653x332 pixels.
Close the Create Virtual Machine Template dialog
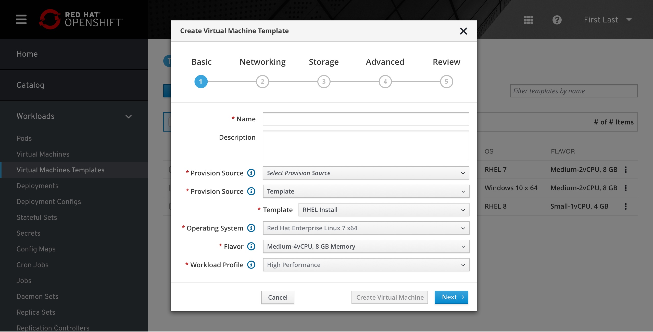[463, 31]
